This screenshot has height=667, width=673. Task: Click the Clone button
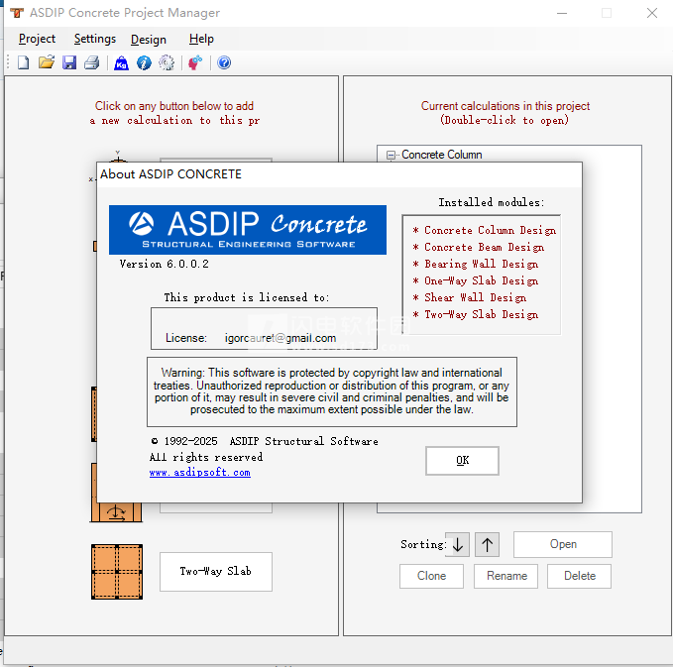tap(431, 576)
